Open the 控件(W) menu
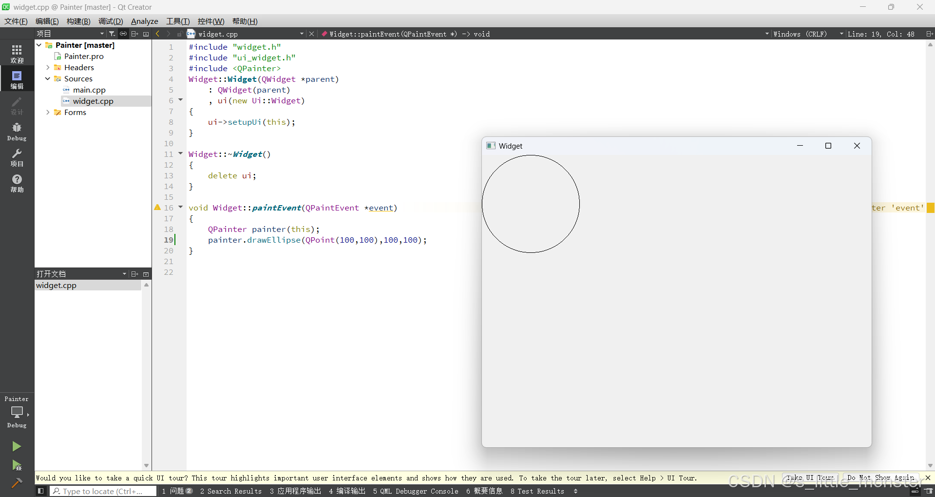935x497 pixels. click(x=211, y=21)
